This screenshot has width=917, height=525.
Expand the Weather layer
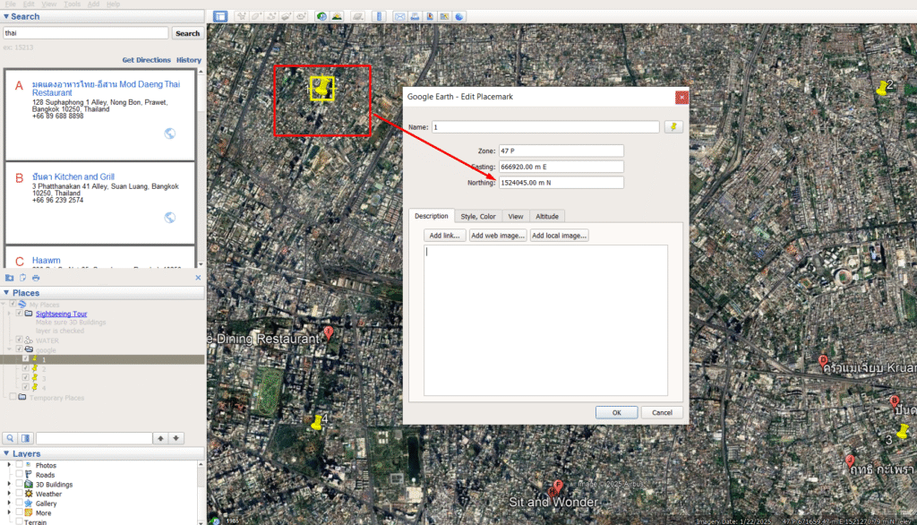[9, 494]
